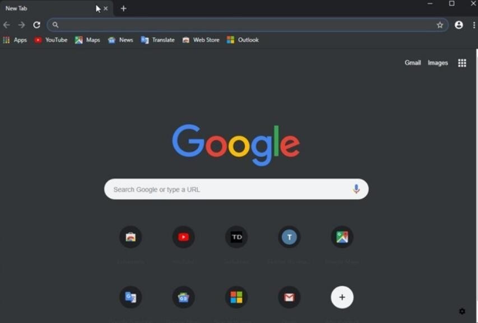Focus the Search Google or type a URL box

[x=236, y=189]
